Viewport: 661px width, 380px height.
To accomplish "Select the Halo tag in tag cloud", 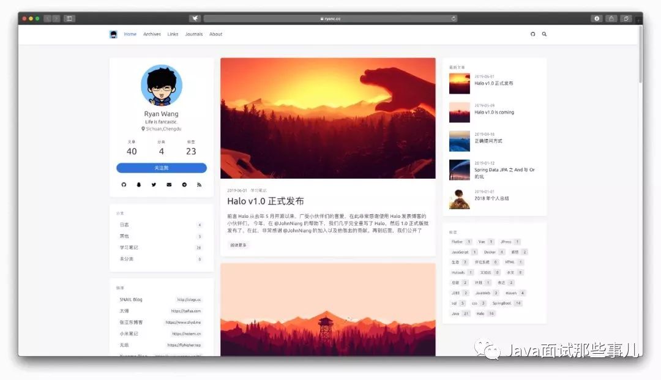I will 485,313.
